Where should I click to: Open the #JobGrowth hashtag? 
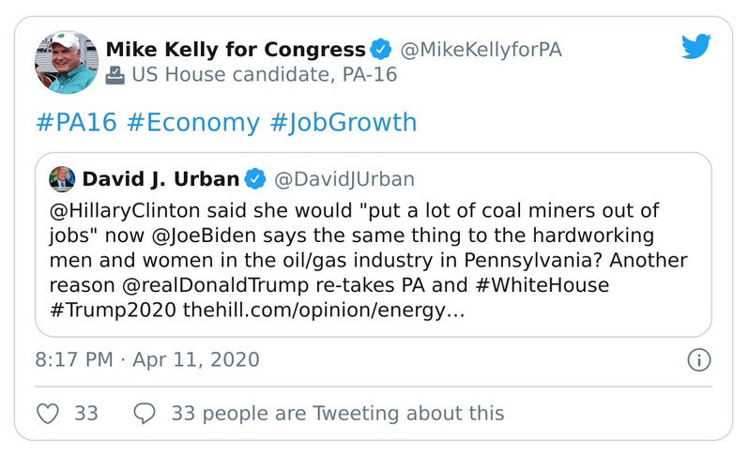[343, 124]
